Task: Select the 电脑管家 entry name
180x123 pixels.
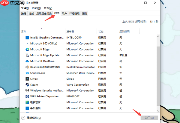Action: [x=35, y=102]
